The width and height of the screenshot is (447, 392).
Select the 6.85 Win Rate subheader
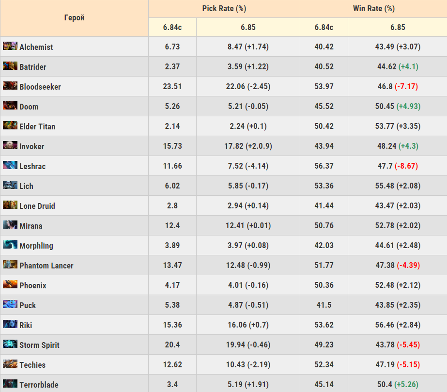[x=398, y=27]
